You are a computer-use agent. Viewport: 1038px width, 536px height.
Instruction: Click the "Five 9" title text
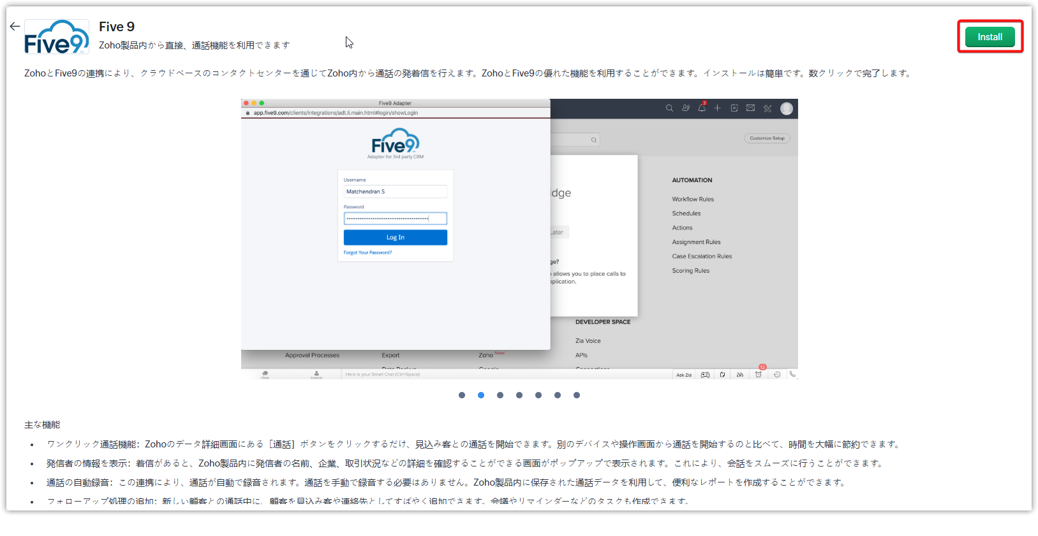click(117, 27)
